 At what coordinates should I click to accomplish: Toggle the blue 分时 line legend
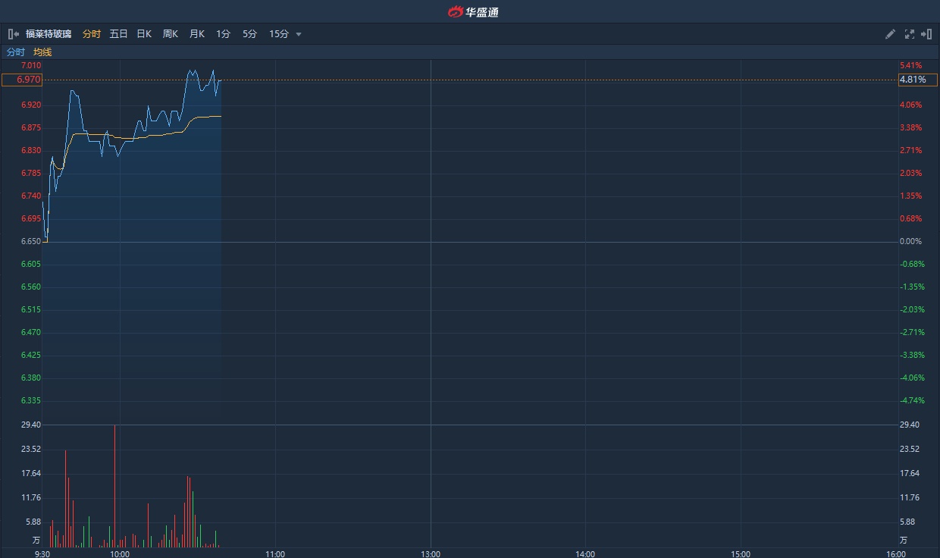point(15,52)
